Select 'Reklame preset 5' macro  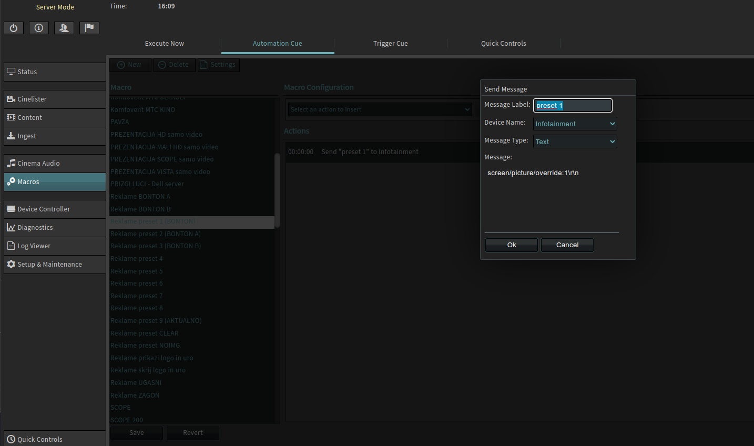tap(192, 271)
